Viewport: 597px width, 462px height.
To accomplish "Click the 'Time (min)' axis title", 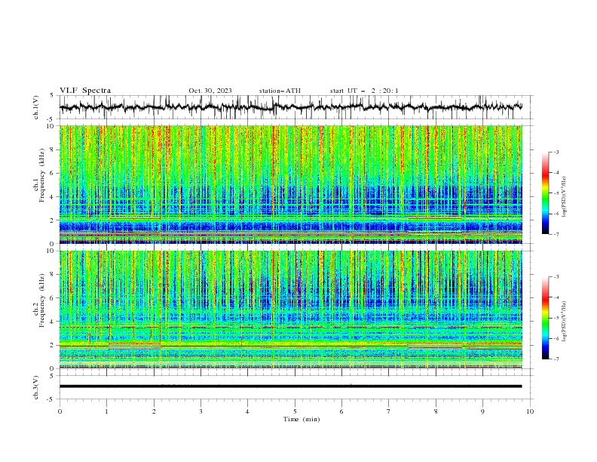I will [302, 419].
